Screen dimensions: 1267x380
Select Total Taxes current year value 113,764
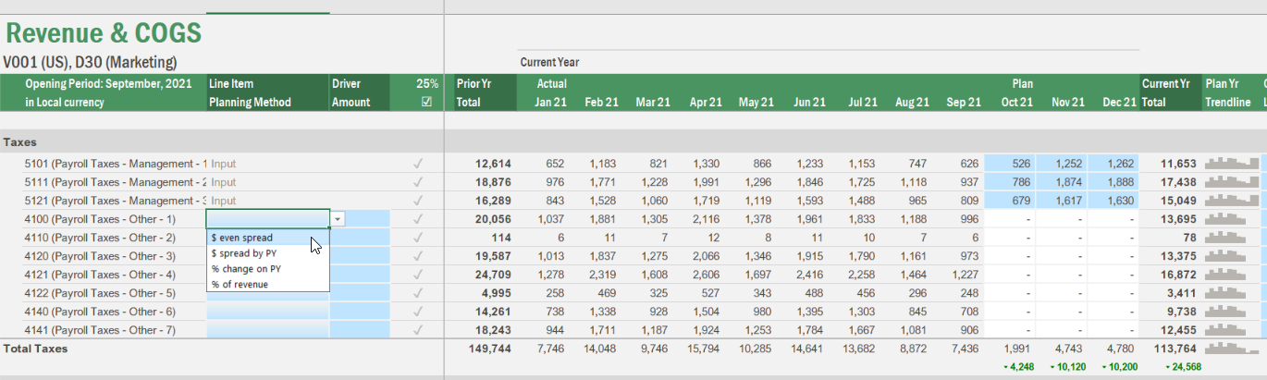coord(1175,349)
